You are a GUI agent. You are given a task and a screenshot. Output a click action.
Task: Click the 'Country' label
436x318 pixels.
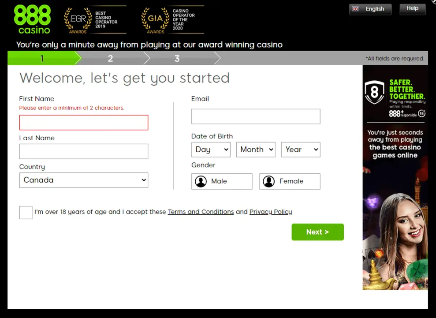[32, 167]
